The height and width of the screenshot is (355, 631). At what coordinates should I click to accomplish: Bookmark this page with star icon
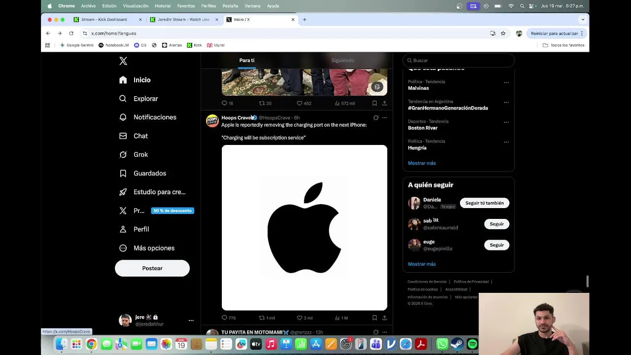point(503,34)
